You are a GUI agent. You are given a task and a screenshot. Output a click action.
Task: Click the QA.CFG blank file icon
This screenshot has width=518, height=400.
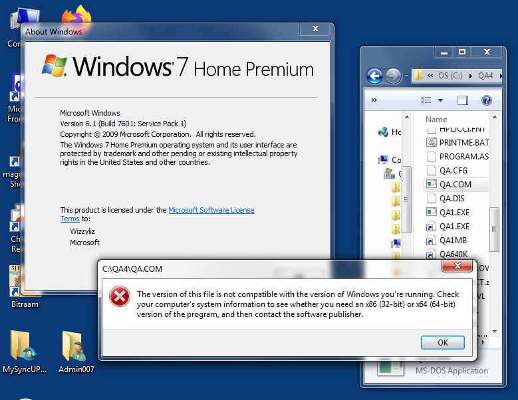431,170
